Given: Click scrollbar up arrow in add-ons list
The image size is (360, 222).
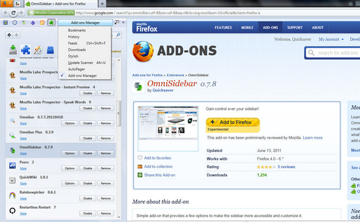Looking at the screenshot, I should coord(119,60).
